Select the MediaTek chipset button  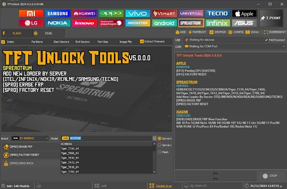(138, 23)
